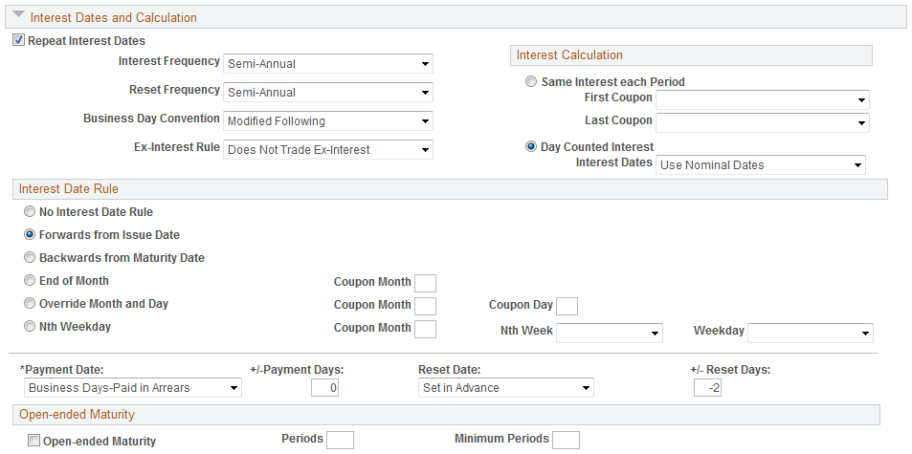Click the Coupon Day input field
Screen dimensions: 912x454
pyautogui.click(x=567, y=306)
